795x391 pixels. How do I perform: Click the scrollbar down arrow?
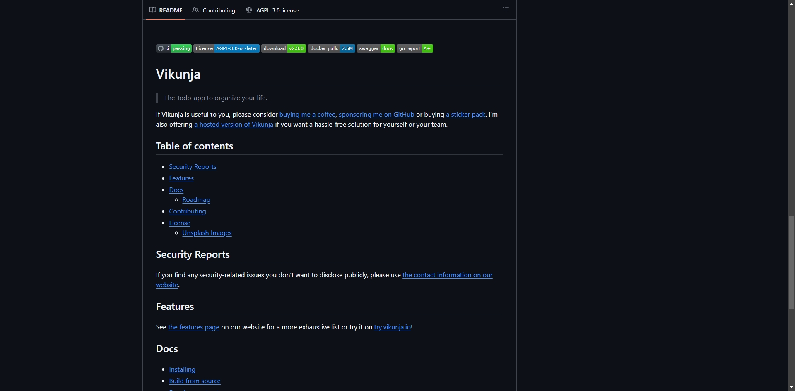click(791, 388)
